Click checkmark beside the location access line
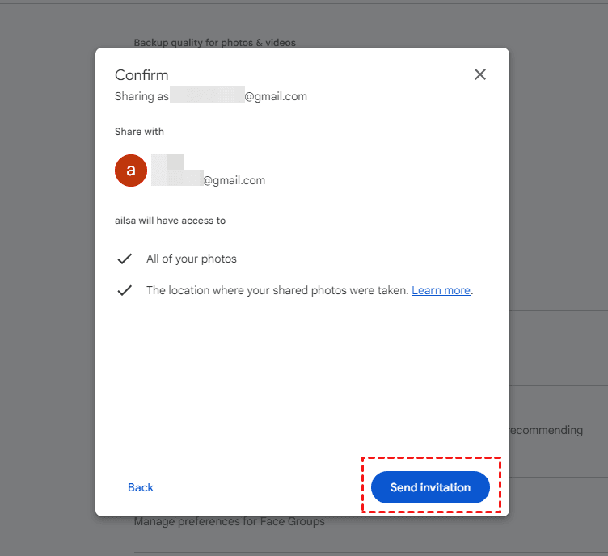The height and width of the screenshot is (556, 608). (125, 290)
